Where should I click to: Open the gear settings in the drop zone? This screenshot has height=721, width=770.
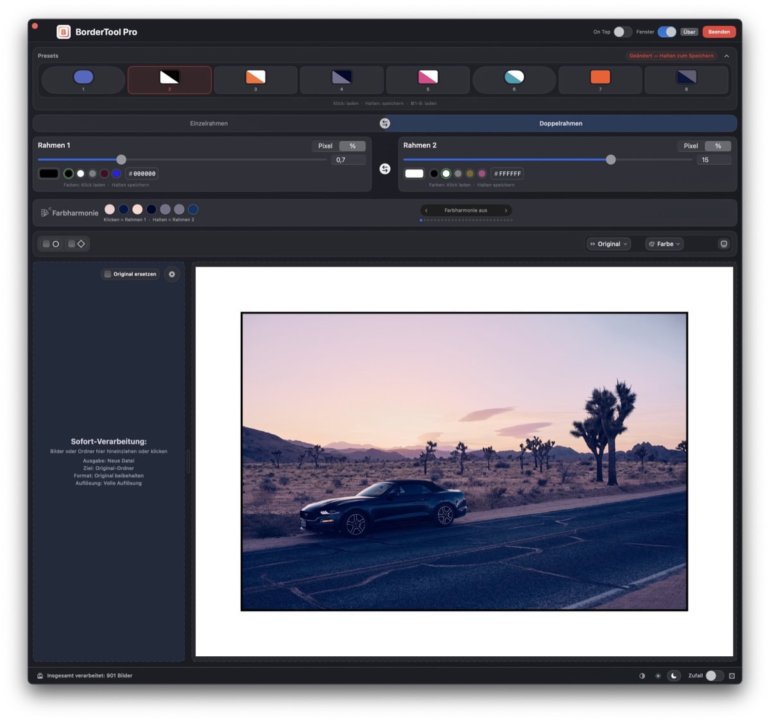pyautogui.click(x=172, y=274)
